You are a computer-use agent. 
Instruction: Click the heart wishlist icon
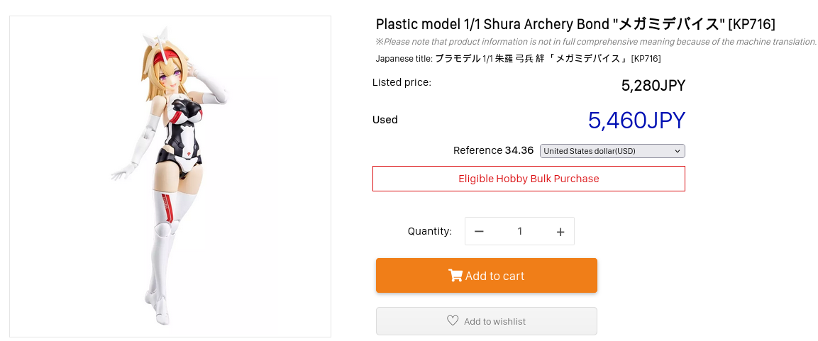(453, 320)
